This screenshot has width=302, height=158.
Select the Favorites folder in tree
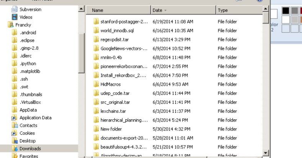[x=28, y=156]
